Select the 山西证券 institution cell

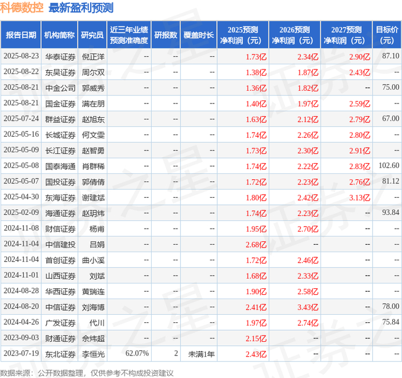pyautogui.click(x=60, y=276)
